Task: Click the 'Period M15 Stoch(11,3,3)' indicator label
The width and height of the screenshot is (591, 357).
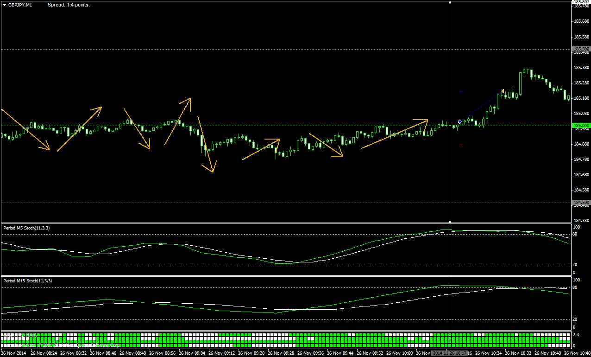Action: [x=28, y=281]
